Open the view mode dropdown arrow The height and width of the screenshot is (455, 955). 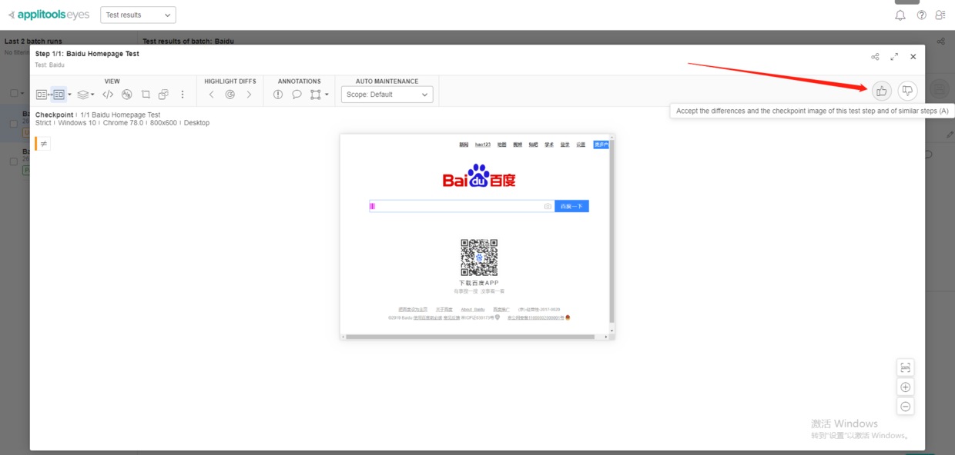pos(70,95)
